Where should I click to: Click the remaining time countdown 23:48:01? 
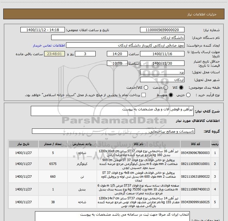54,54
